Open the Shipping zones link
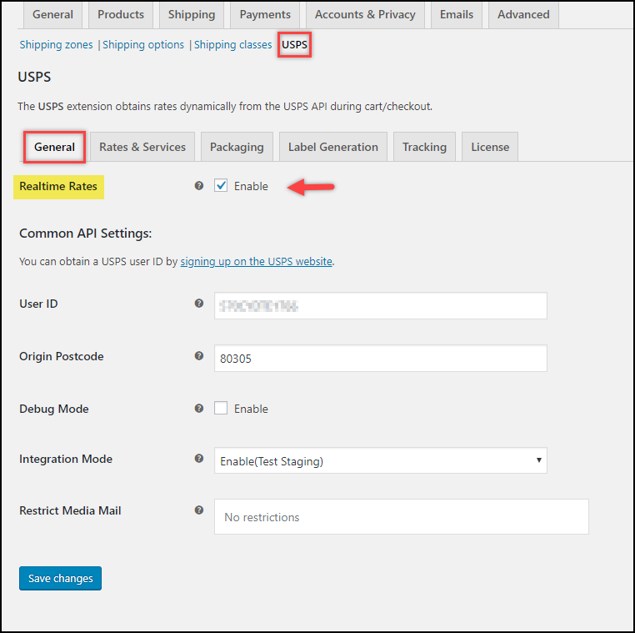This screenshot has width=635, height=633. coord(56,44)
